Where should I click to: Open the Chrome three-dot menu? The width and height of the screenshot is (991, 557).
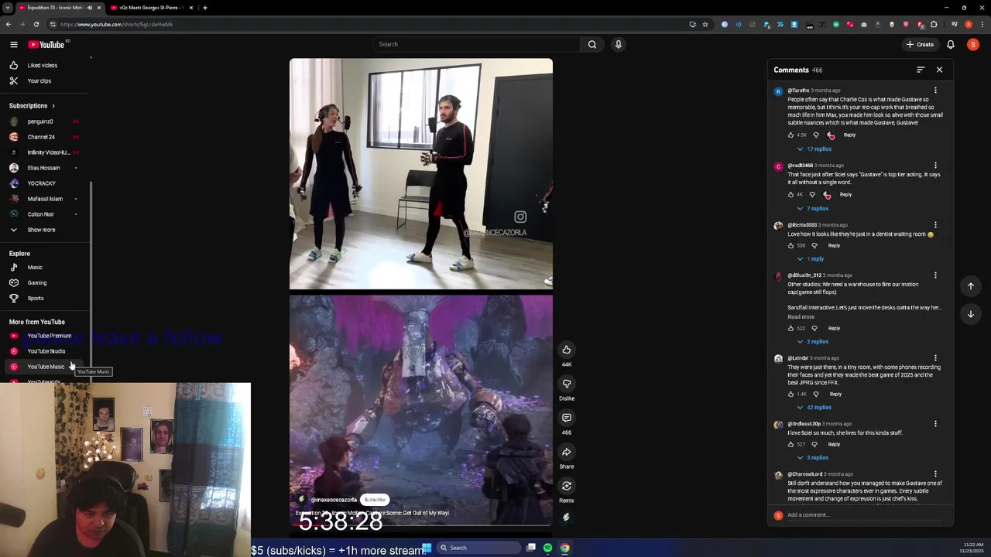click(982, 24)
